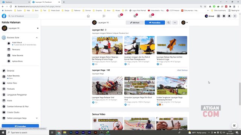Click the Lihat Semua link
The image size is (241, 135).
click(182, 70)
